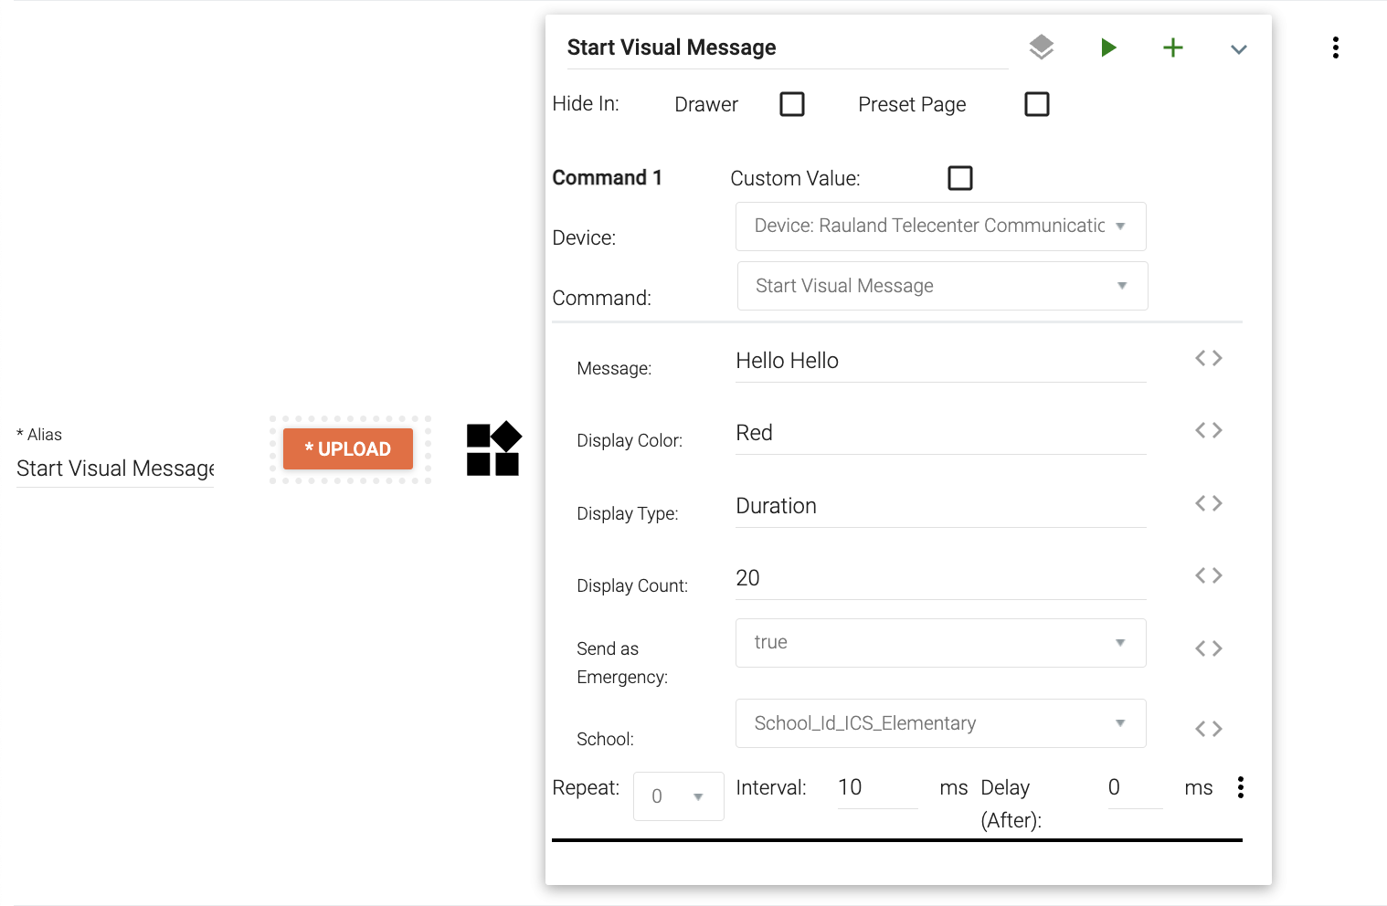Add a command with the green plus icon
1387x906 pixels.
pyautogui.click(x=1173, y=47)
